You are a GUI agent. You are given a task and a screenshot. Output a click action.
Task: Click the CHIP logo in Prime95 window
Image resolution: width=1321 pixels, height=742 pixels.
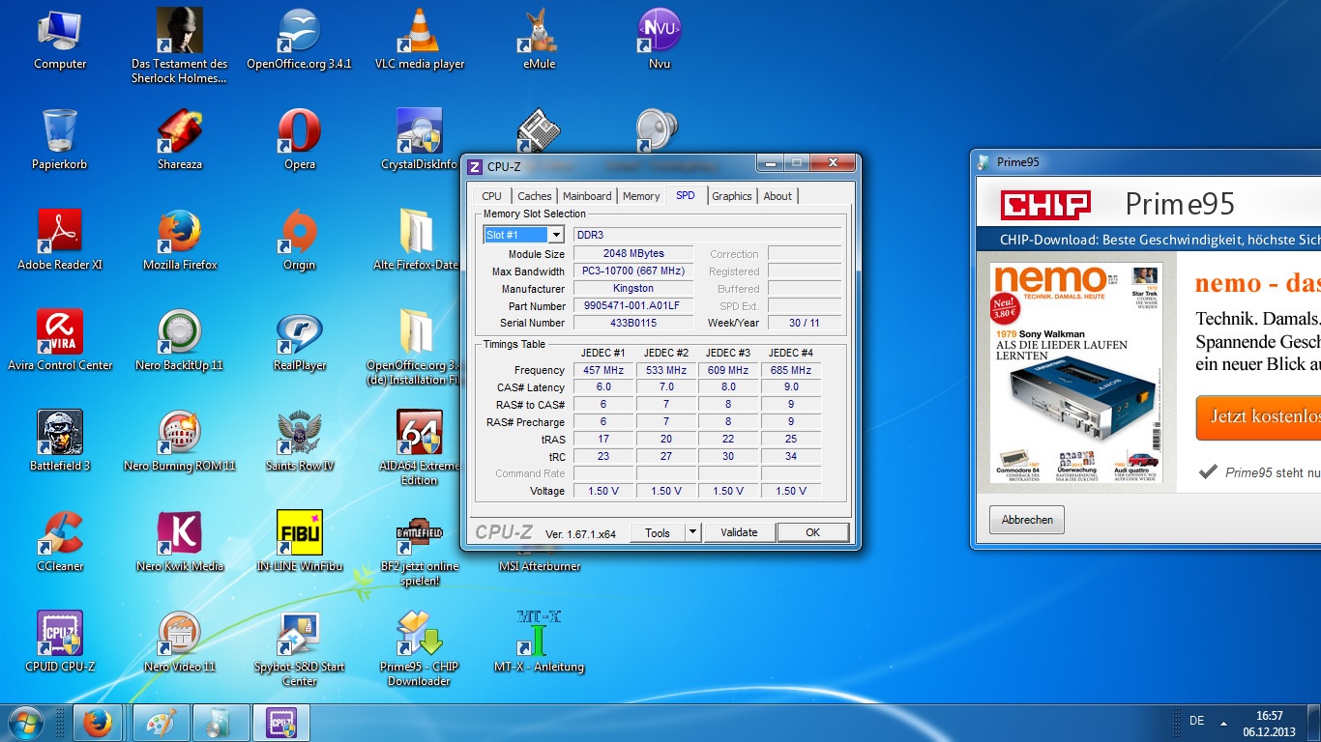tap(1045, 205)
